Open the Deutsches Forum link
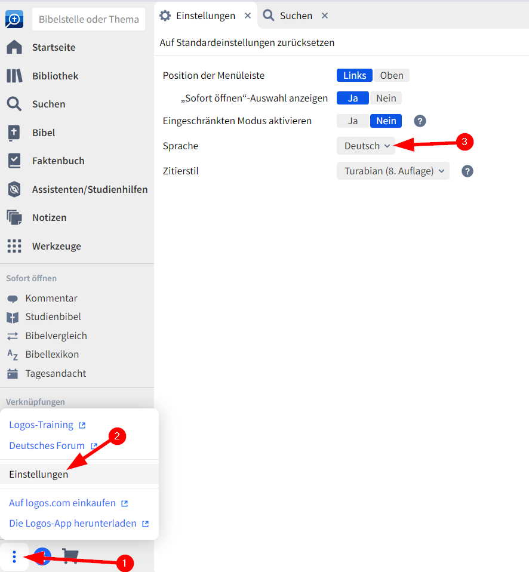This screenshot has width=529, height=572. coord(47,446)
